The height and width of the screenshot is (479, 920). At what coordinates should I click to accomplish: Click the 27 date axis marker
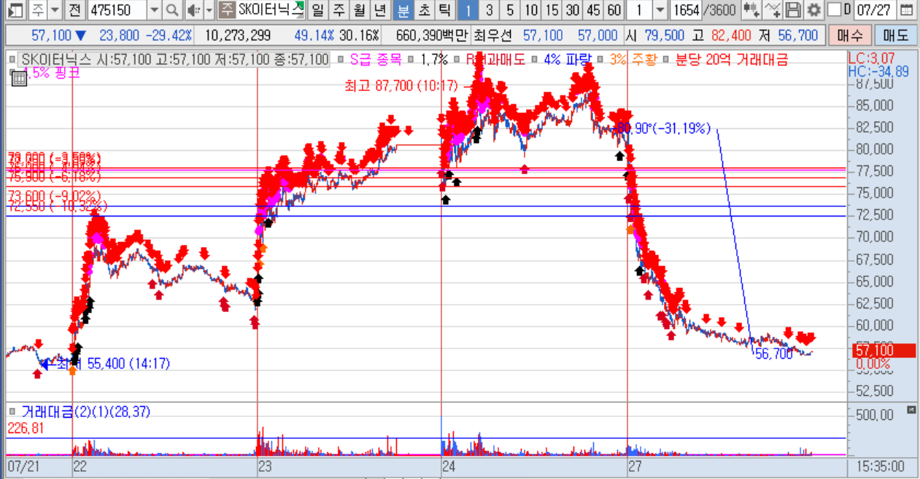pos(635,467)
